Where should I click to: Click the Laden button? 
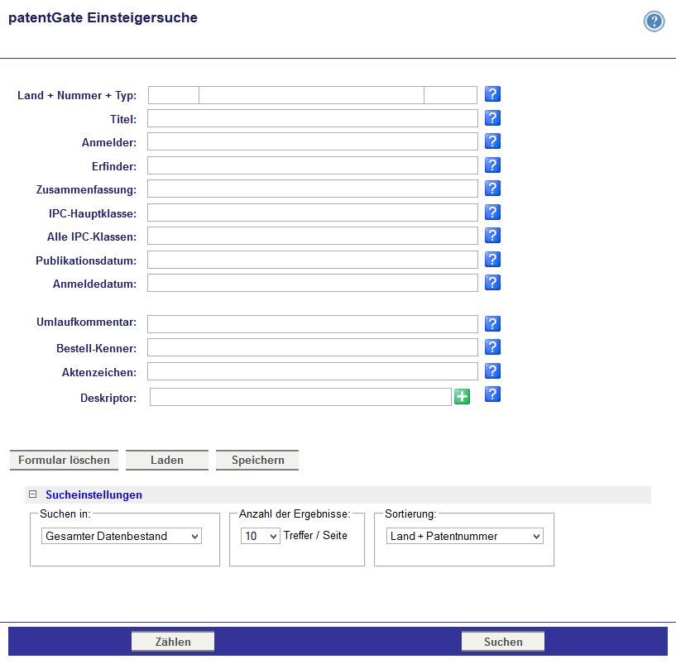167,461
